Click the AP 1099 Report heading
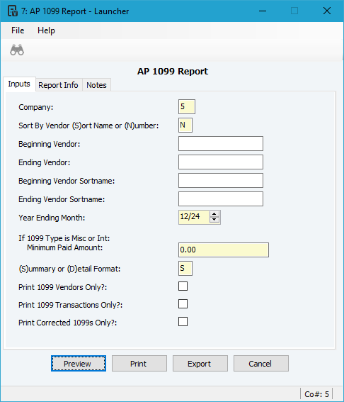 [x=173, y=71]
